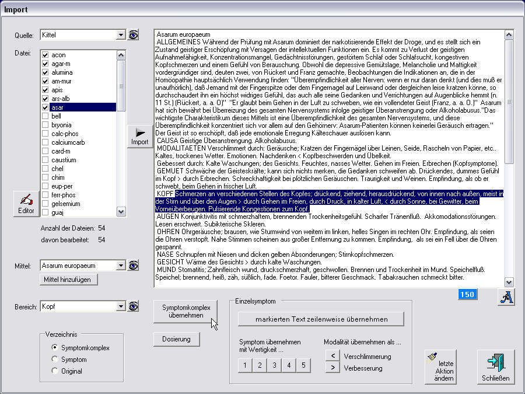Click the Schließen door icon button
Image resolution: width=525 pixels, height=394 pixels.
(x=495, y=368)
